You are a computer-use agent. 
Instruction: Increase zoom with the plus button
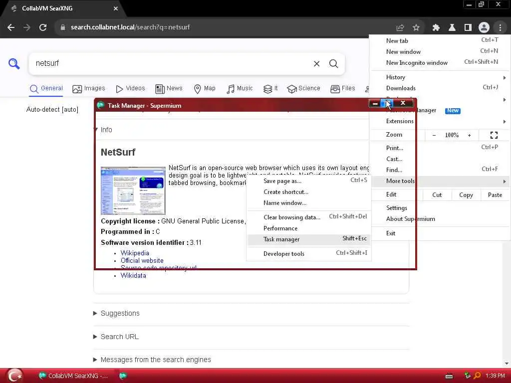pyautogui.click(x=469, y=135)
